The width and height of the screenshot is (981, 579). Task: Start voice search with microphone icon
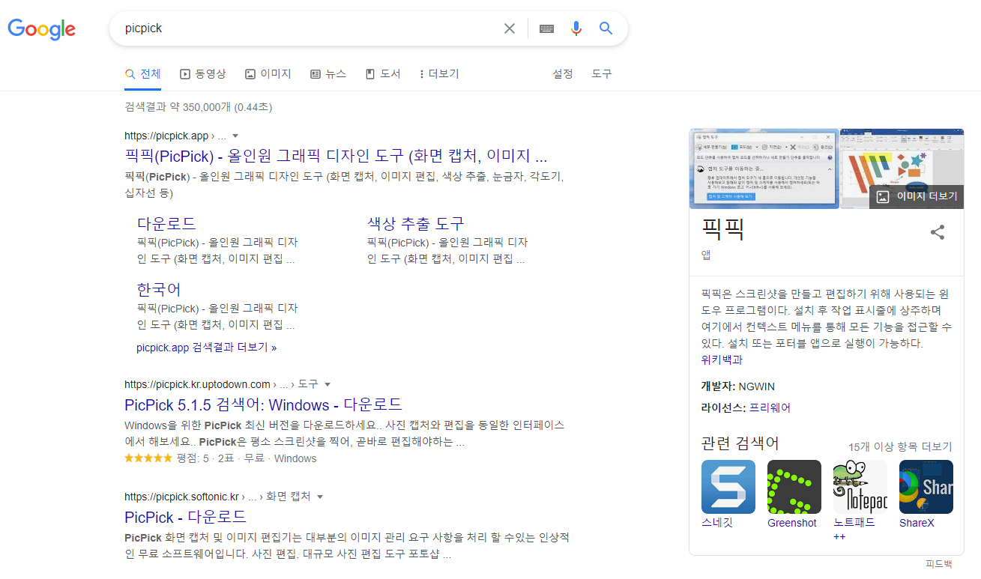[576, 28]
